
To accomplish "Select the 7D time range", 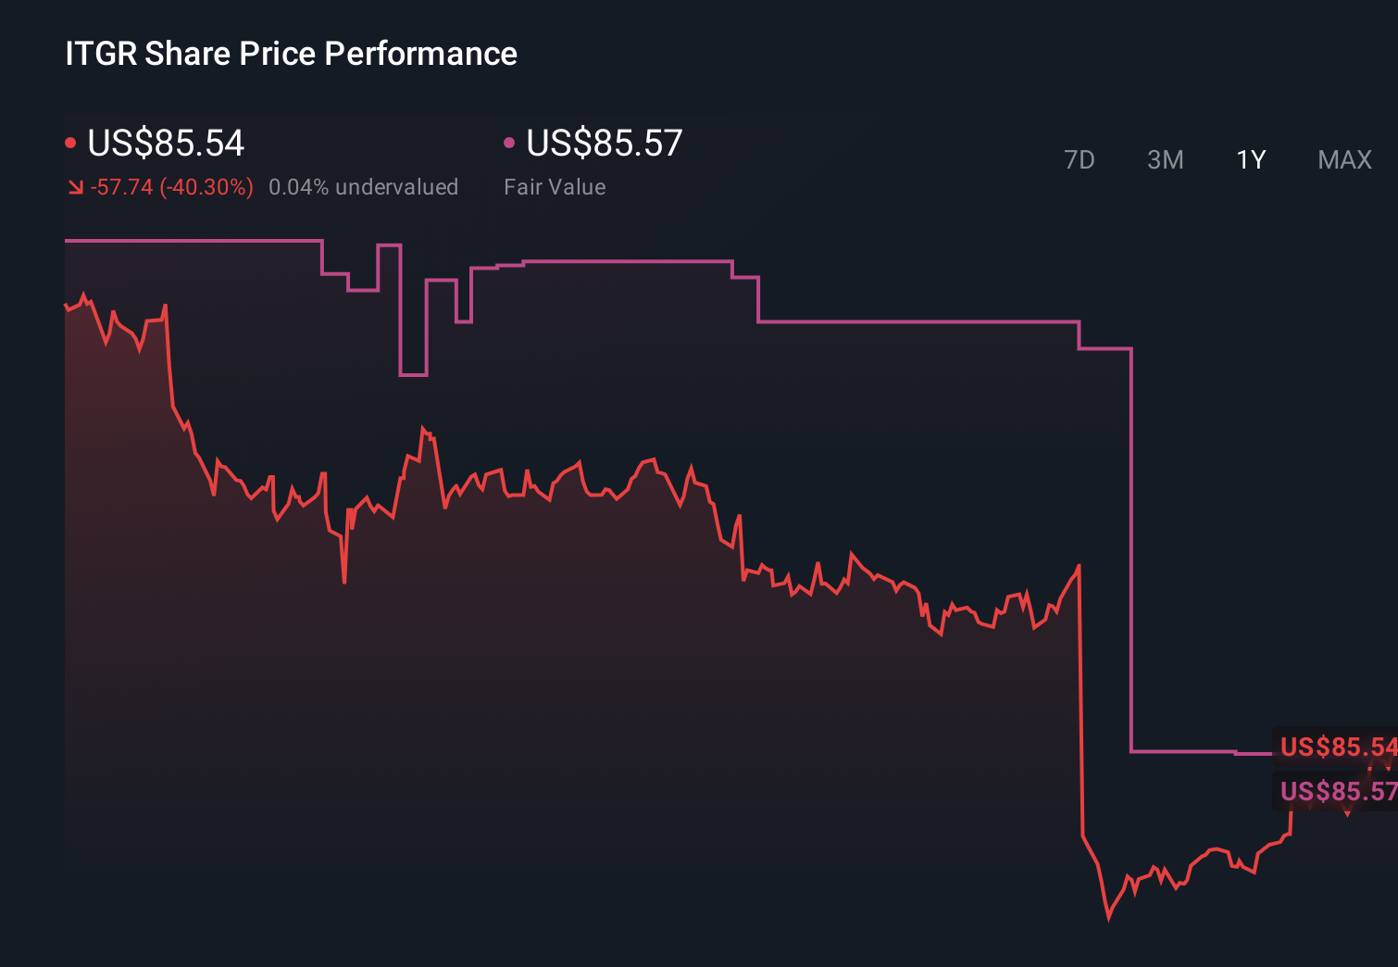I will pyautogui.click(x=1080, y=159).
